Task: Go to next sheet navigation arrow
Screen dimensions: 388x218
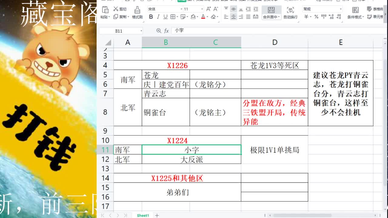Action: point(118,216)
